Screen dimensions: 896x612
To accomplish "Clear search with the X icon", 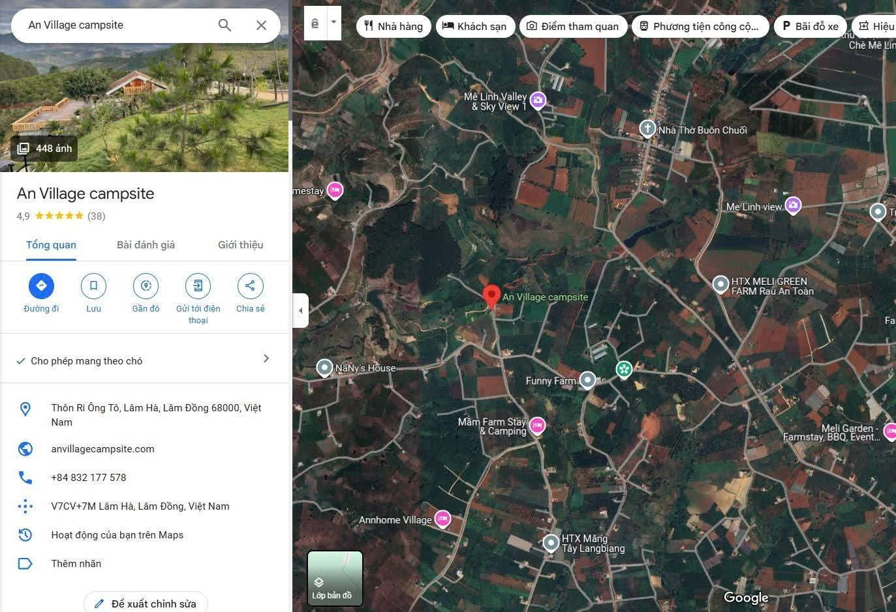I will point(261,25).
